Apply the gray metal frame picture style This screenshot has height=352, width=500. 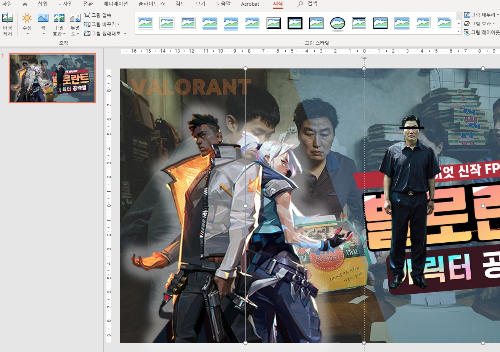click(188, 23)
